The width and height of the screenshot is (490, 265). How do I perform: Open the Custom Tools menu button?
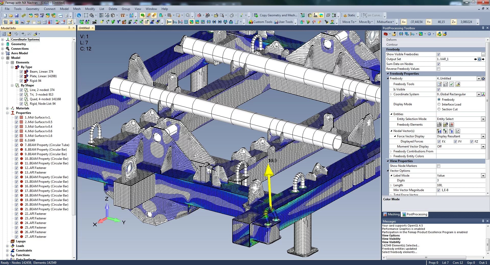pos(261,22)
